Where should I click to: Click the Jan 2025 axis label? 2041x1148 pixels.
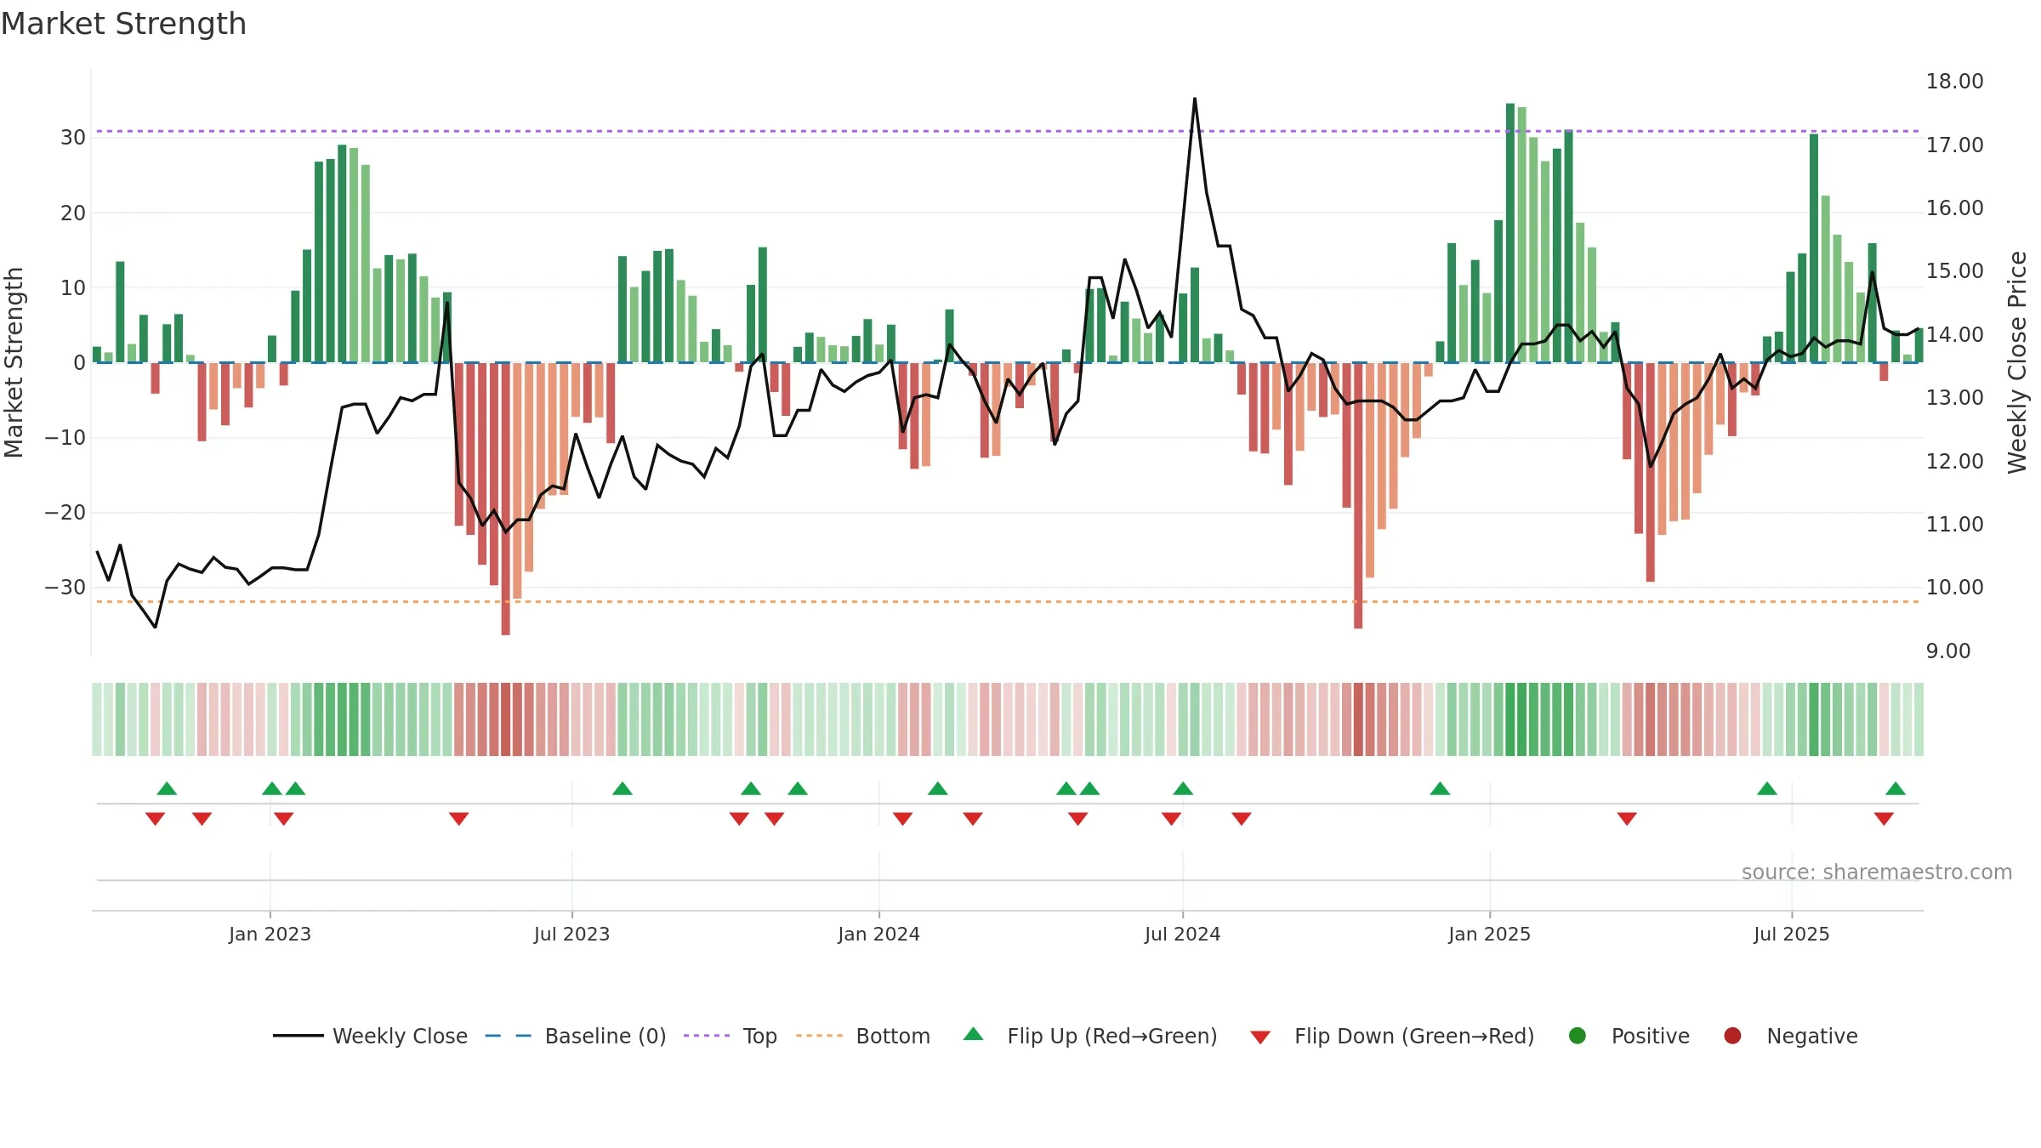click(1489, 935)
